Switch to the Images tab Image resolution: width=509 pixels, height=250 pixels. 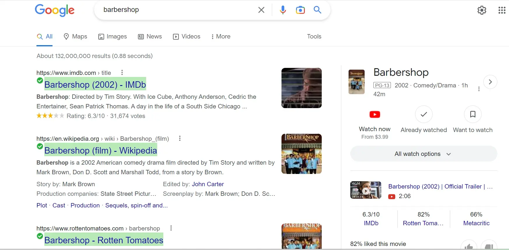pos(112,36)
